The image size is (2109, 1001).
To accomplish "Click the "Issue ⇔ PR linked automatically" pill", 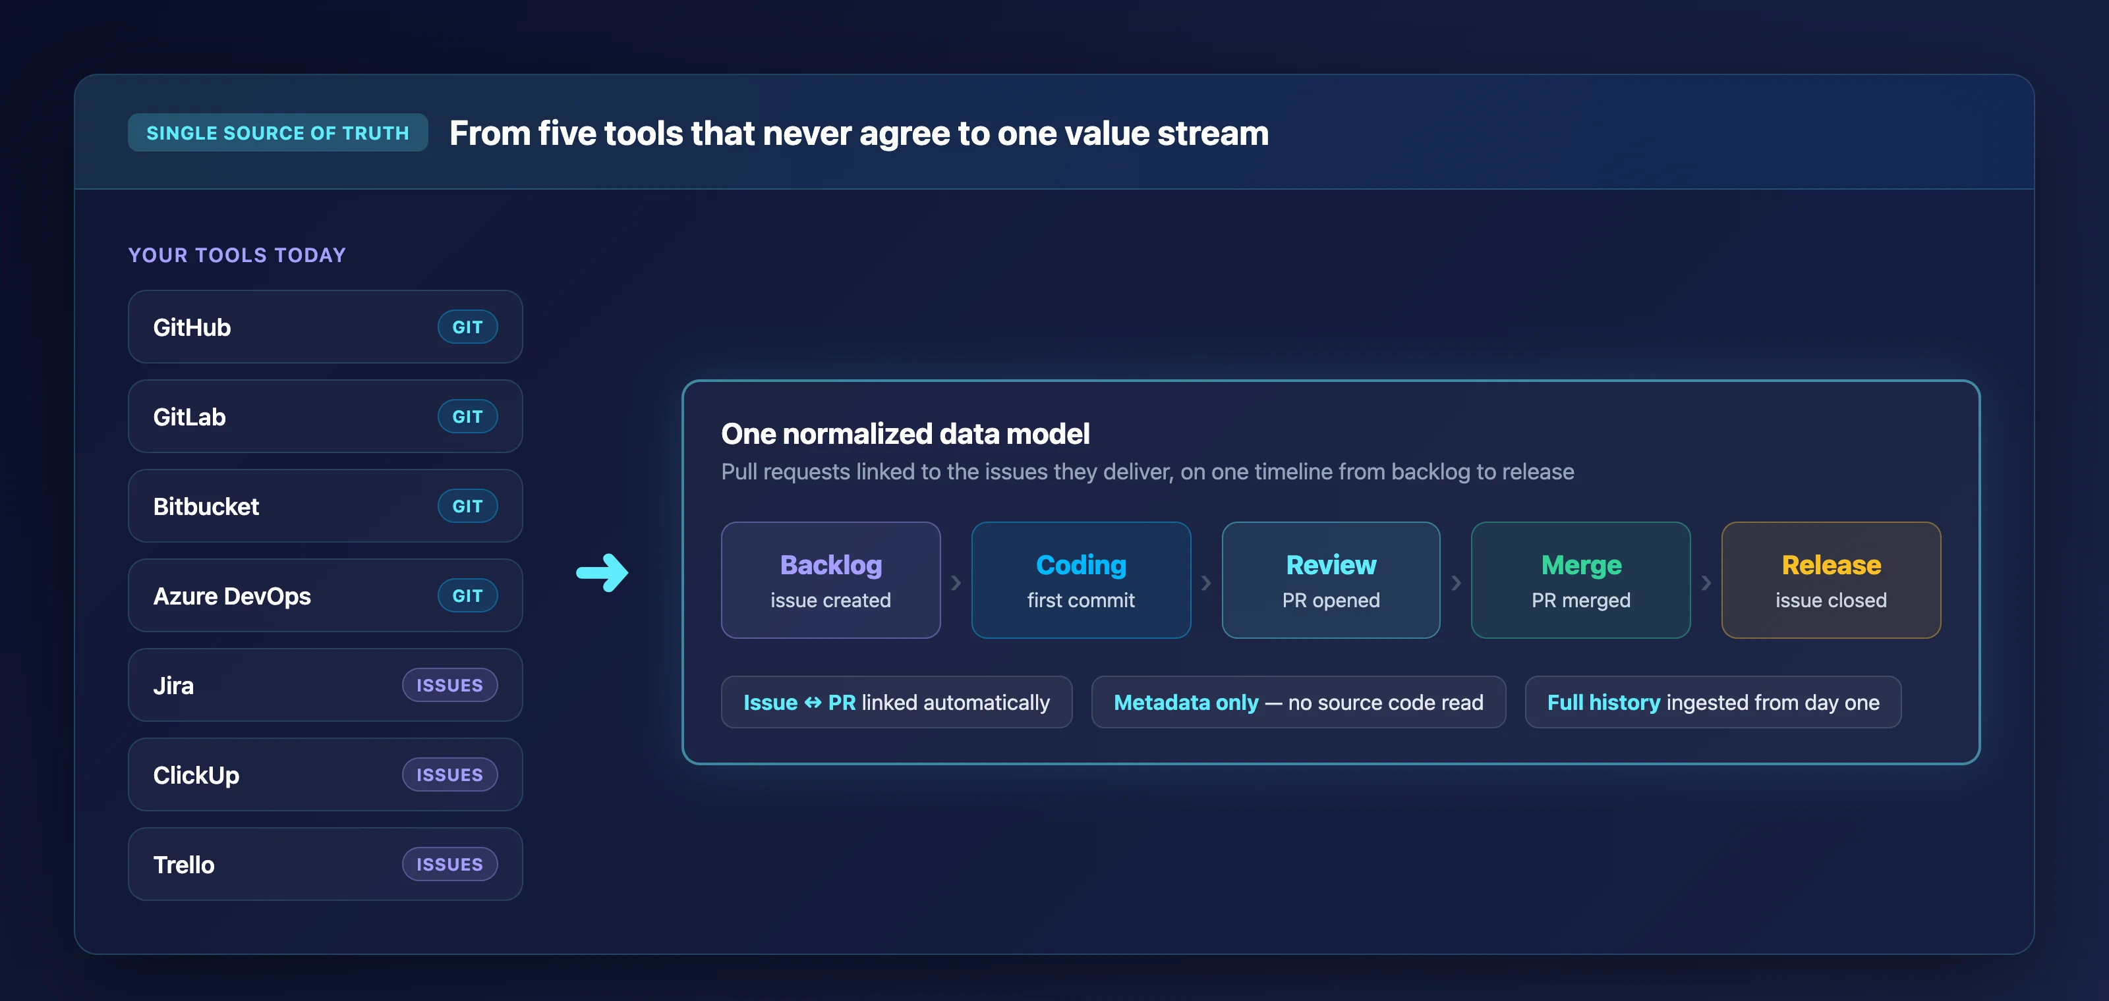I will tap(896, 701).
